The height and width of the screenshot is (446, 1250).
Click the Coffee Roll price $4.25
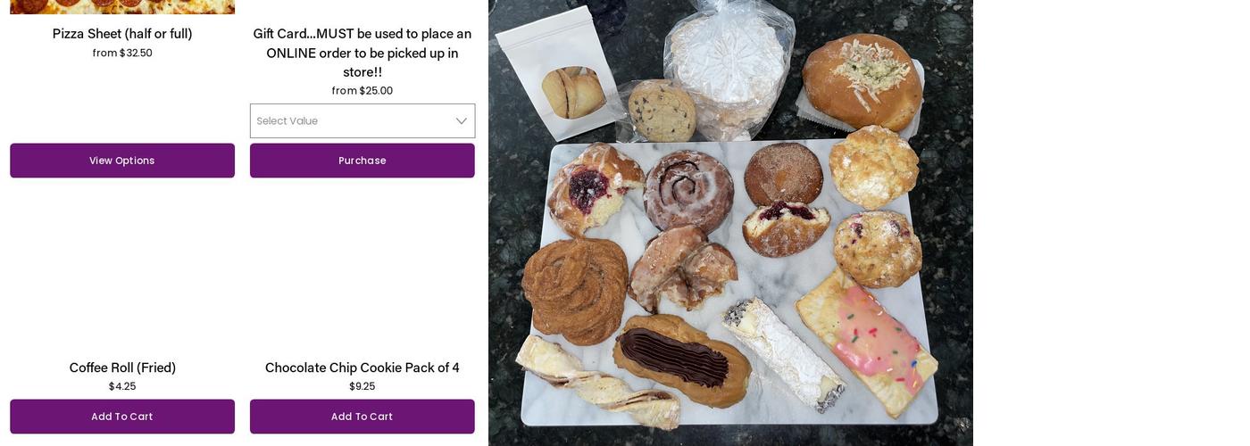click(x=122, y=386)
